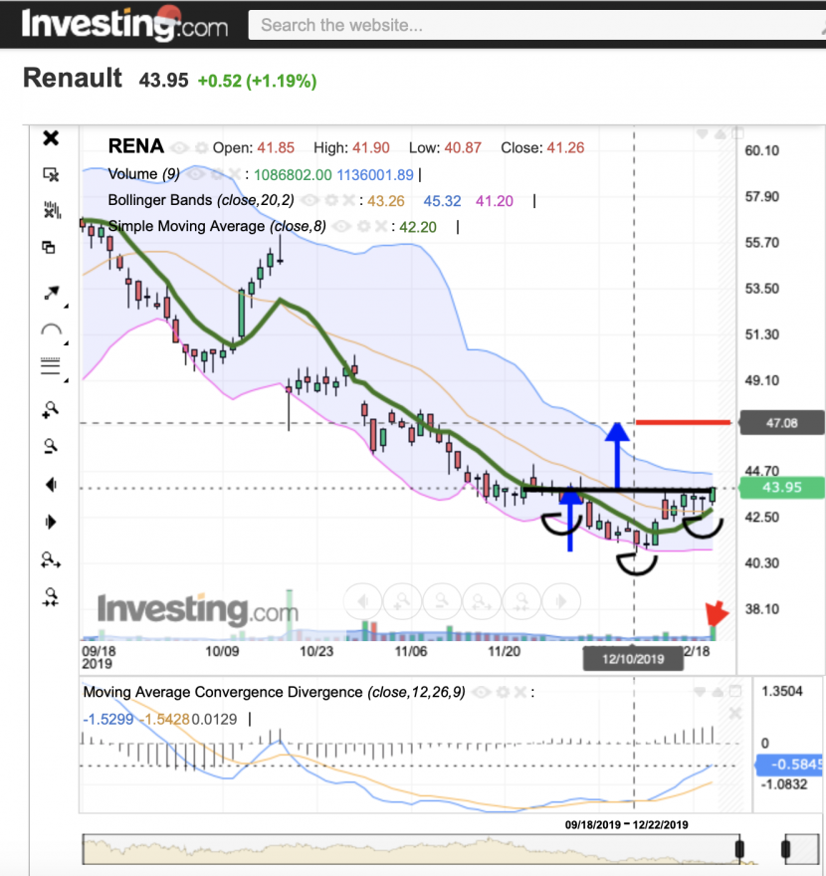826x876 pixels.
Task: Close the drawing toolbar with the X icon
Action: coord(51,138)
